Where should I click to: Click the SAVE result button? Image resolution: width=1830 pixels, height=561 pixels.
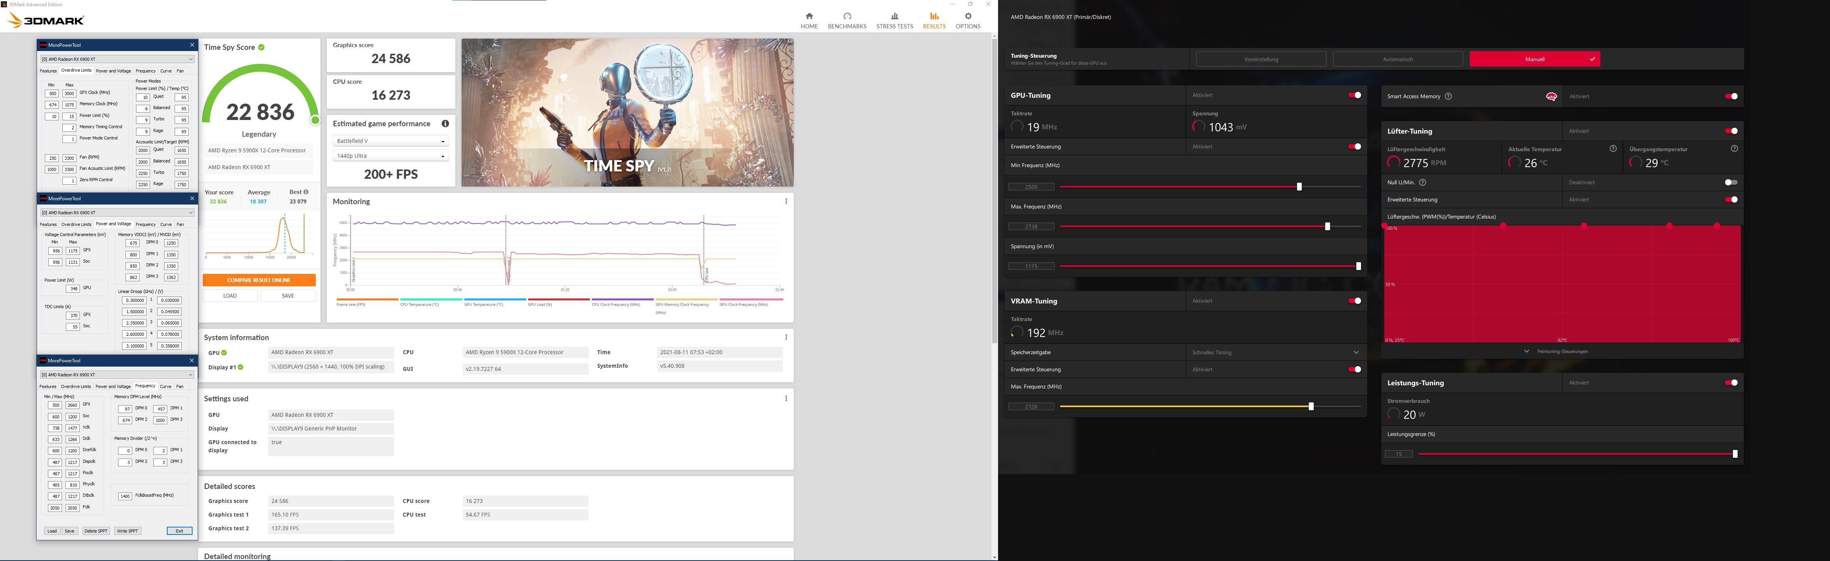288,295
